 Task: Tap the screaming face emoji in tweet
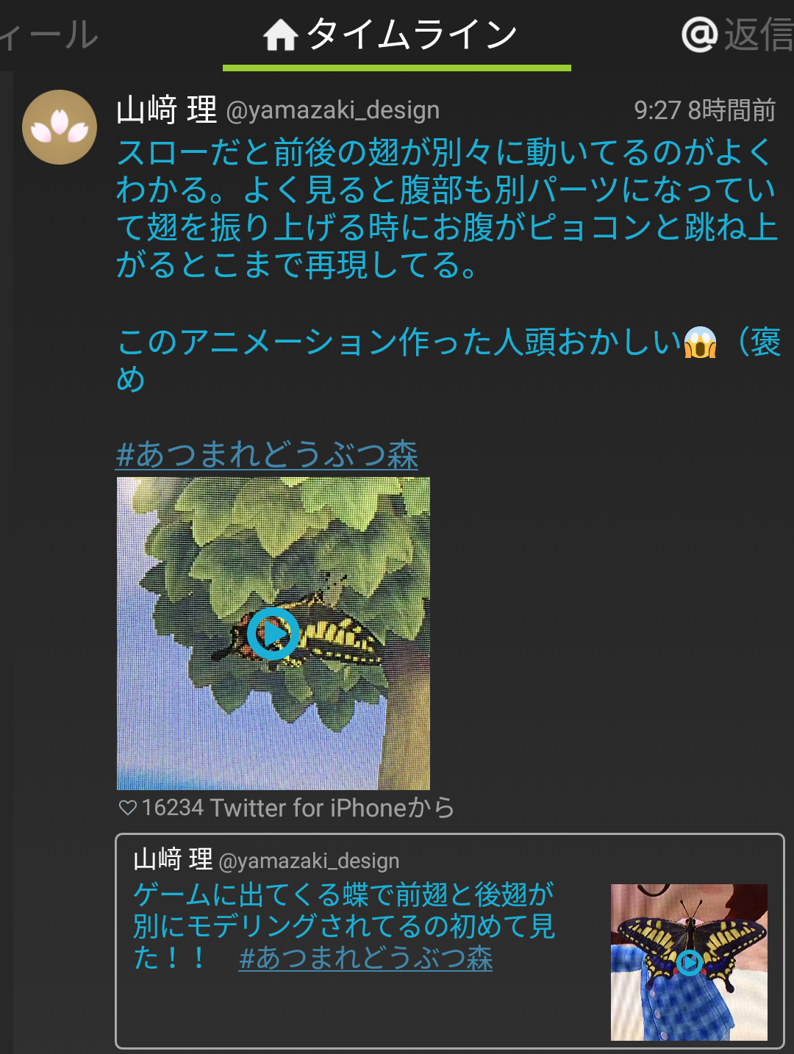tap(700, 343)
